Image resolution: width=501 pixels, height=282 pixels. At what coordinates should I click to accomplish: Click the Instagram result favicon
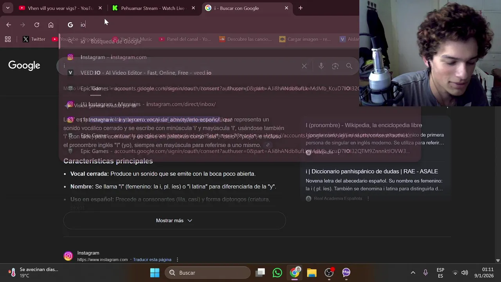pos(68,256)
